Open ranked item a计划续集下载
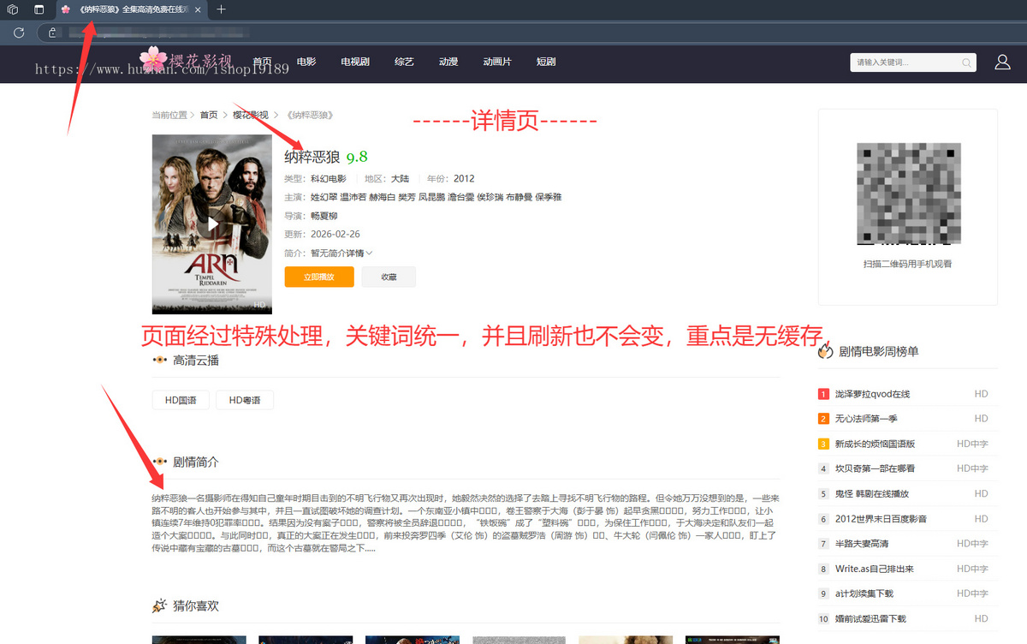Screen dimensions: 1027x644 pyautogui.click(x=864, y=593)
